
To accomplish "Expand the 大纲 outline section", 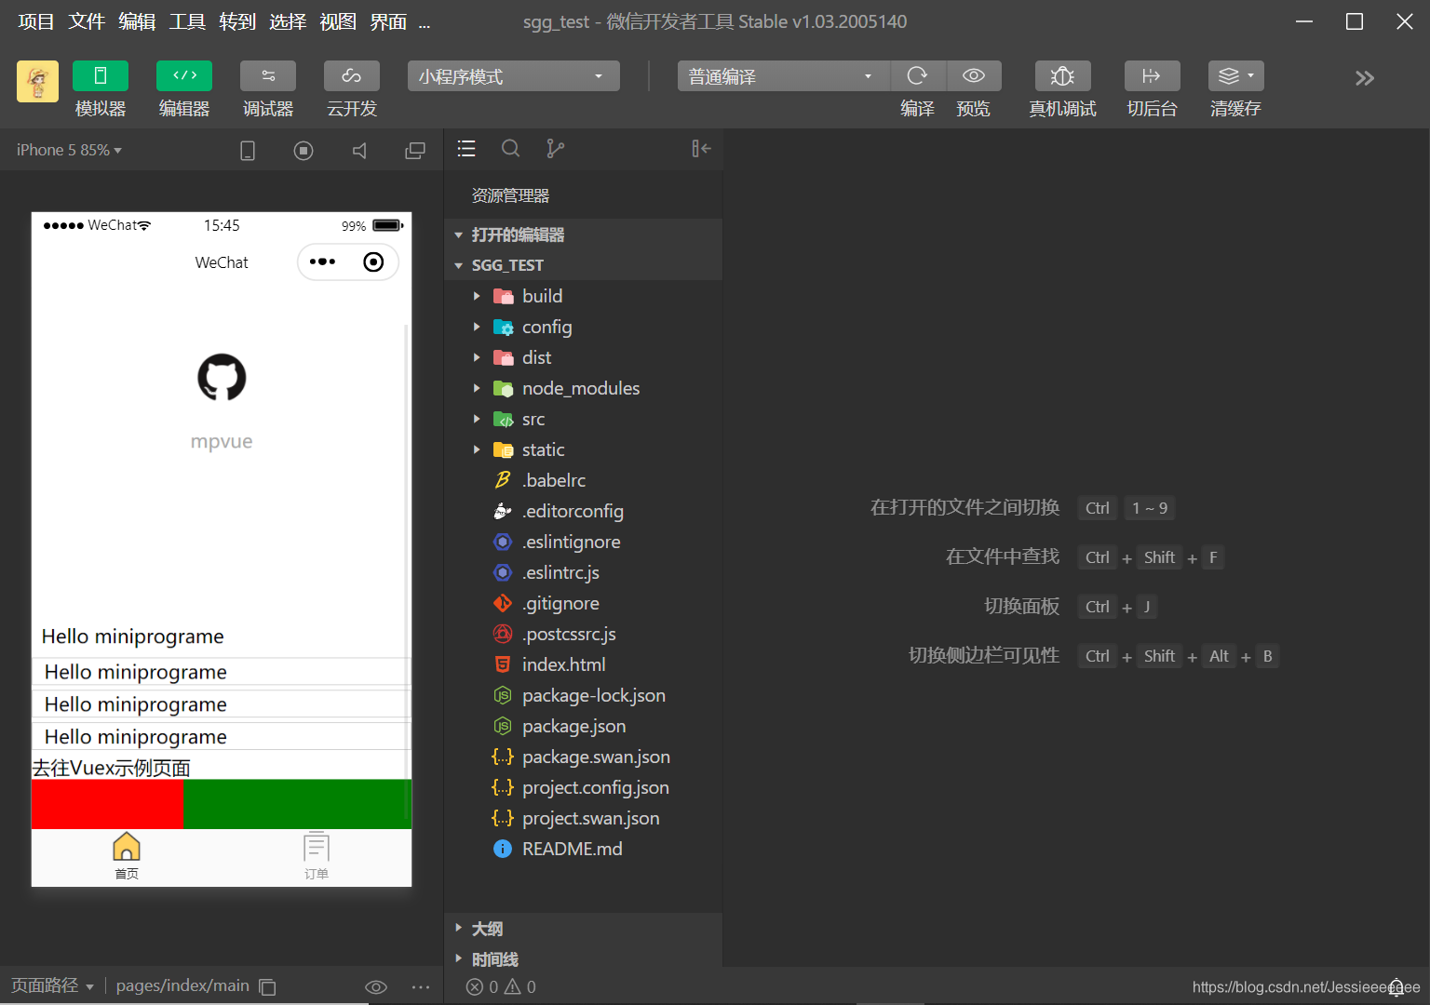I will click(584, 929).
